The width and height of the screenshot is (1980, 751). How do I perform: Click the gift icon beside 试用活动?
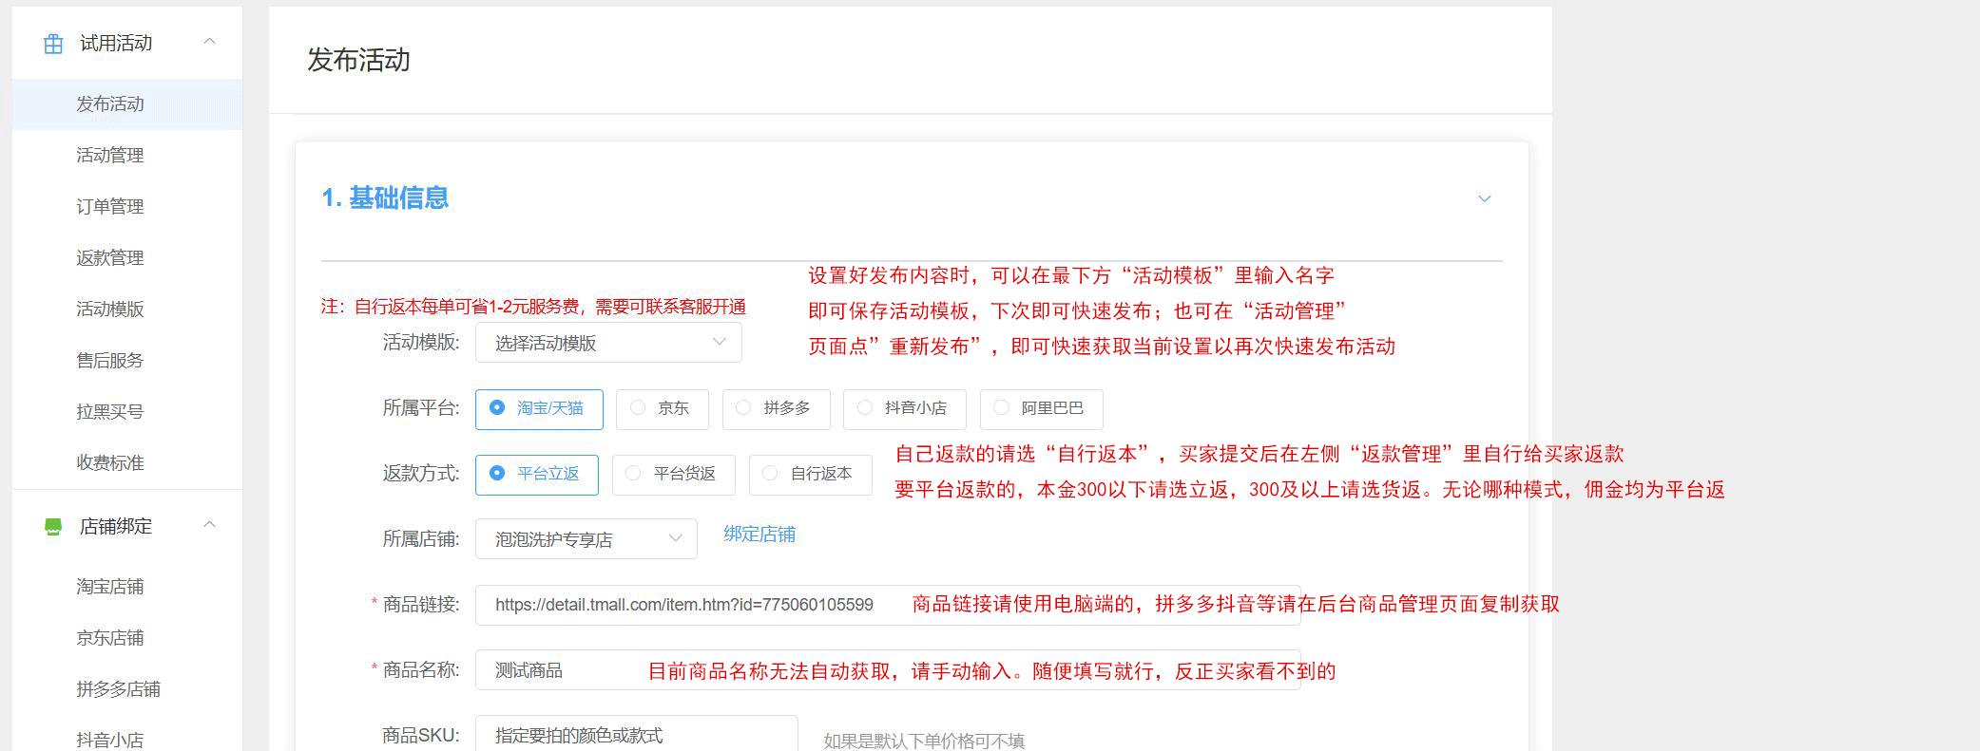pos(53,44)
